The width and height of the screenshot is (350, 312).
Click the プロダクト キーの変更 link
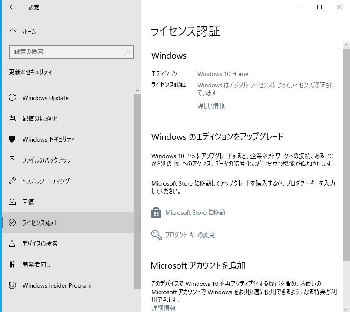[190, 235]
